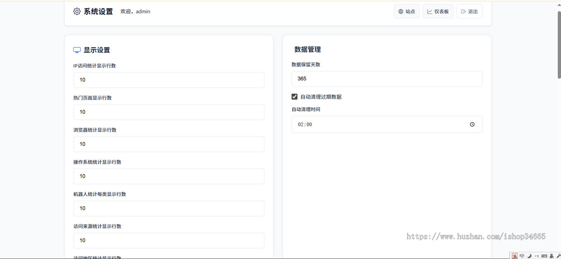
Task: Click the 自动清理时间 label
Action: (306, 109)
